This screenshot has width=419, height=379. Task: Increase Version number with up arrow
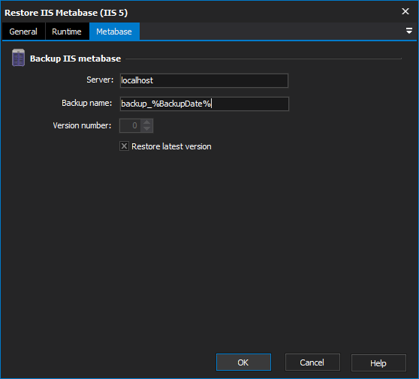coord(146,122)
